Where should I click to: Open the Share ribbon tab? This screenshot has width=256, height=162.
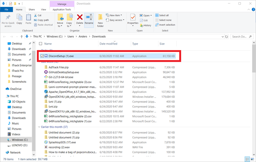point(32,9)
